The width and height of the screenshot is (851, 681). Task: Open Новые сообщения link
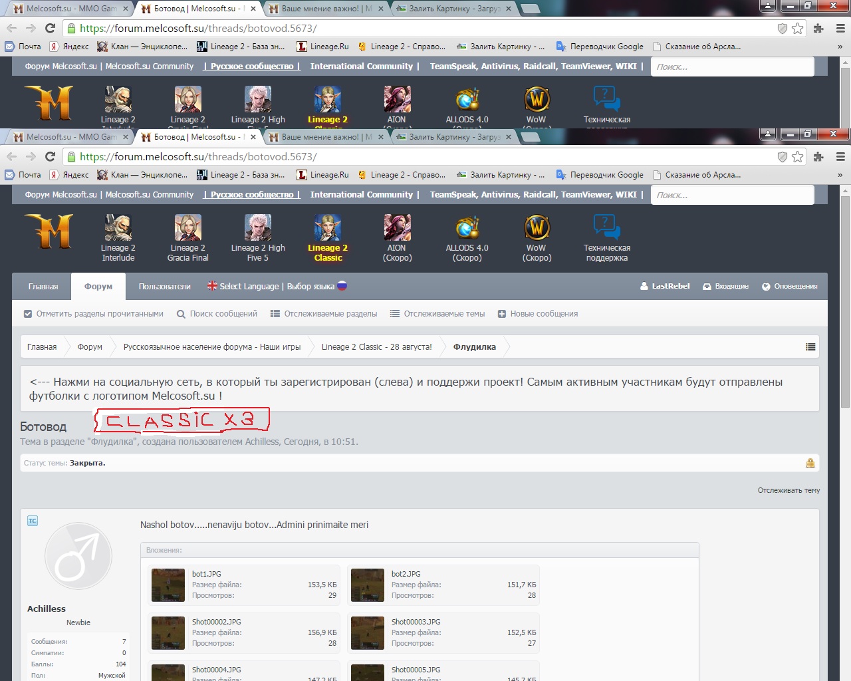tap(538, 314)
